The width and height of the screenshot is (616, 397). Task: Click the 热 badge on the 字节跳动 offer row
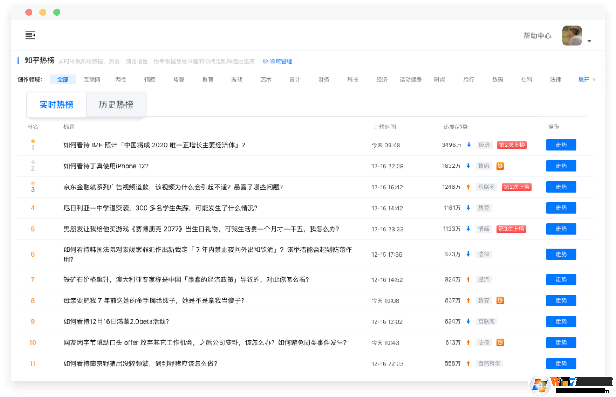(500, 342)
